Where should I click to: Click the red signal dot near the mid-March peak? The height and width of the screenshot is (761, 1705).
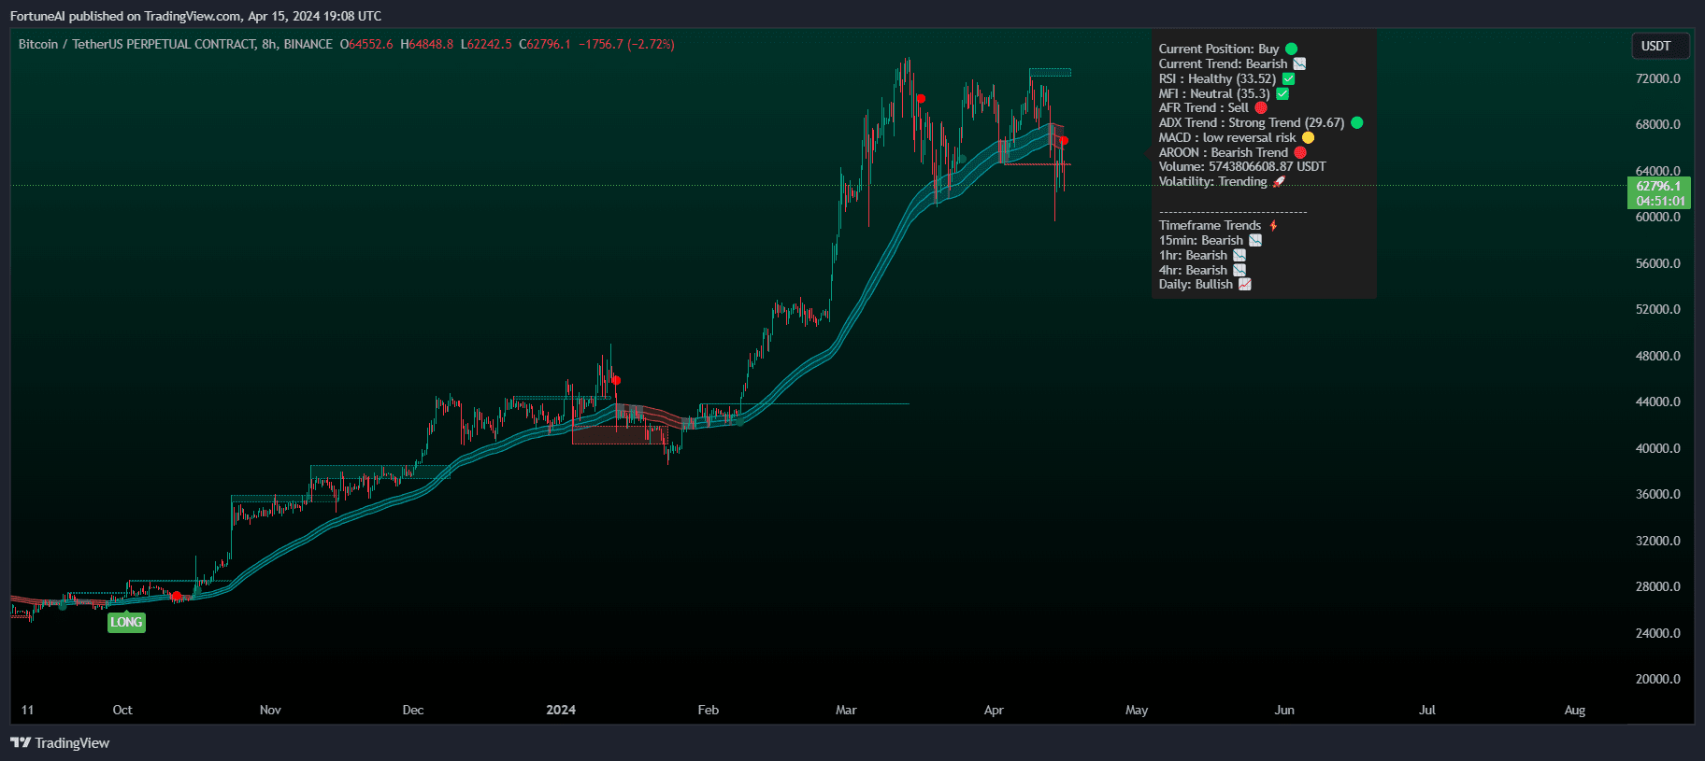[x=921, y=98]
